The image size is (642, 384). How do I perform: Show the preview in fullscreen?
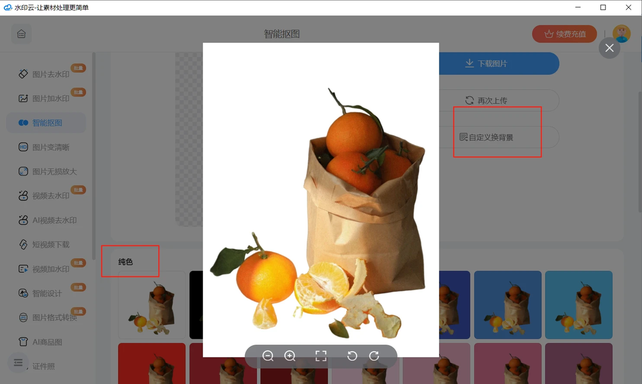[321, 356]
